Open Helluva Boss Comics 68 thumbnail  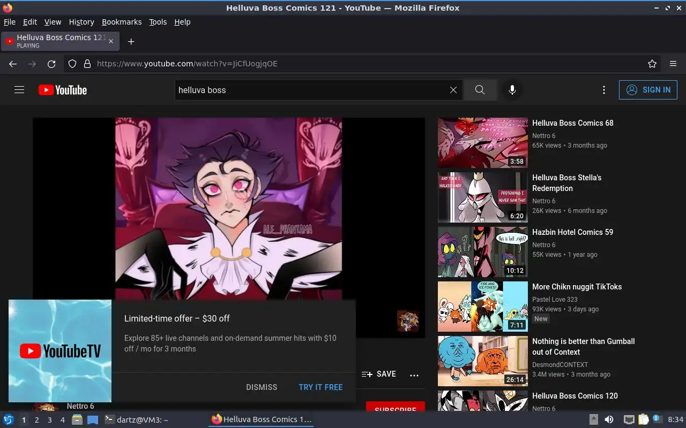[x=483, y=143]
